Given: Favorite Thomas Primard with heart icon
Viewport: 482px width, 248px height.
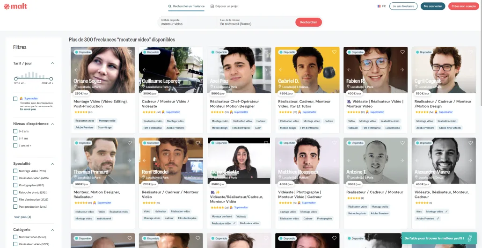Looking at the screenshot, I should pos(130,143).
